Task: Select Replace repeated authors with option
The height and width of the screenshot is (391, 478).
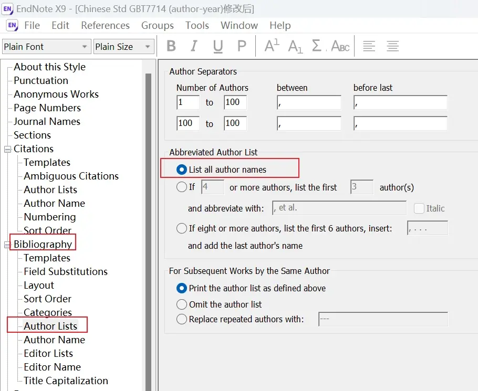Action: 182,319
